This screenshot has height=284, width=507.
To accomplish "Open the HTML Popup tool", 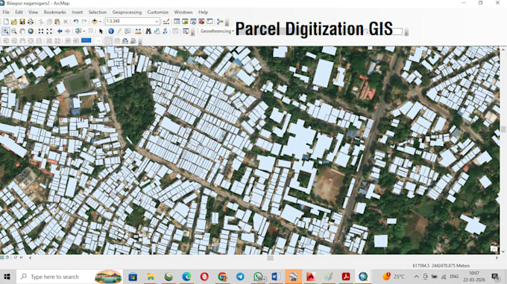I will pos(127,31).
